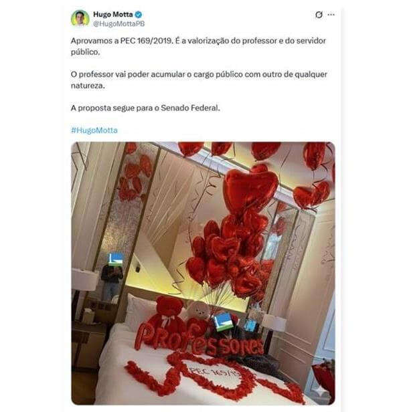The height and width of the screenshot is (412, 411).
Task: Follow the #HugoMotta hashtag
Action: click(94, 130)
